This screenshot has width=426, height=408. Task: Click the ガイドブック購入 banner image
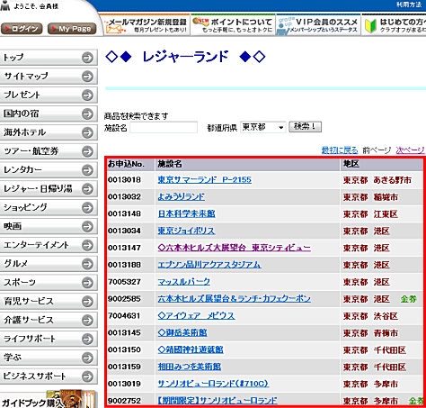49,399
